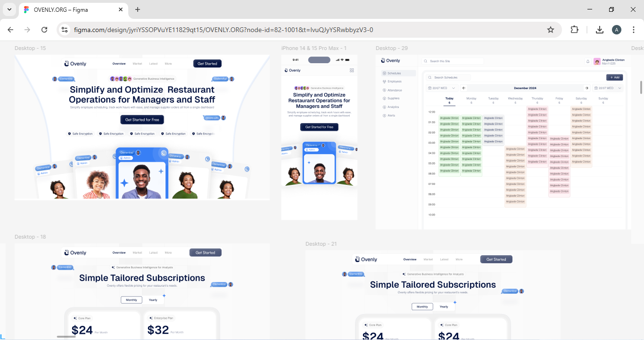Image resolution: width=644 pixels, height=340 pixels.
Task: Click Latest in Desktop - 15 navbar
Action: point(153,64)
